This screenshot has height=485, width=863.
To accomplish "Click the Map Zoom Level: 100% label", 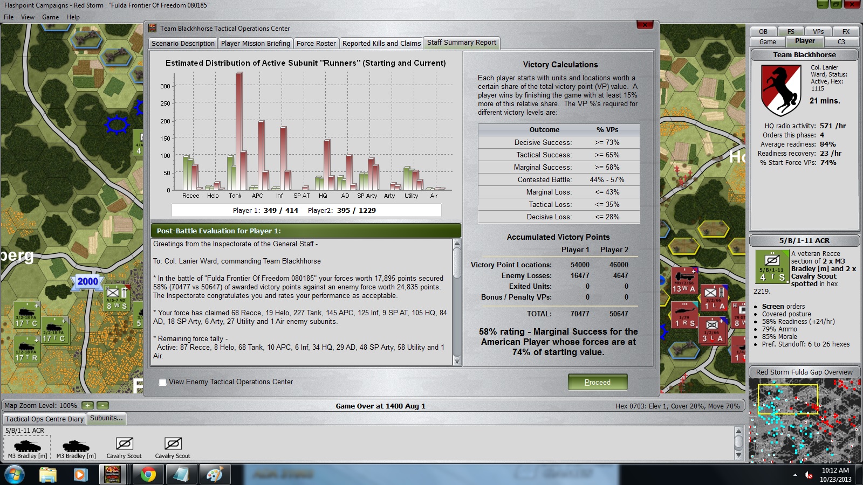I will [x=40, y=406].
